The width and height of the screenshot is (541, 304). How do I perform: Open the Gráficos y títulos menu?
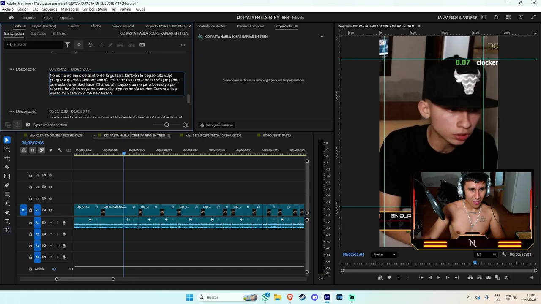[95, 9]
